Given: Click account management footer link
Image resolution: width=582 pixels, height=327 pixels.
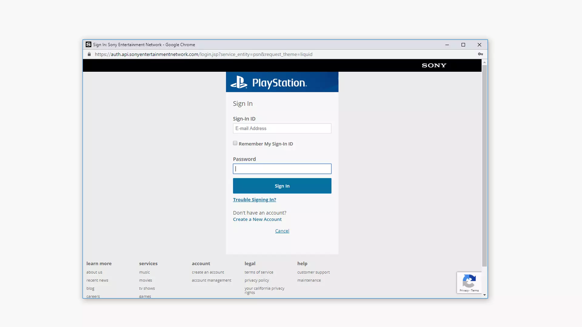Looking at the screenshot, I should pyautogui.click(x=211, y=280).
